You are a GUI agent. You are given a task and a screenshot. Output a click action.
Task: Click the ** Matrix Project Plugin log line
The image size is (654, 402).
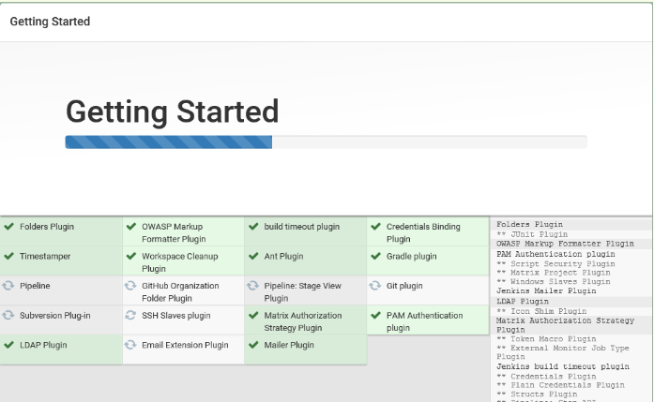[553, 273]
